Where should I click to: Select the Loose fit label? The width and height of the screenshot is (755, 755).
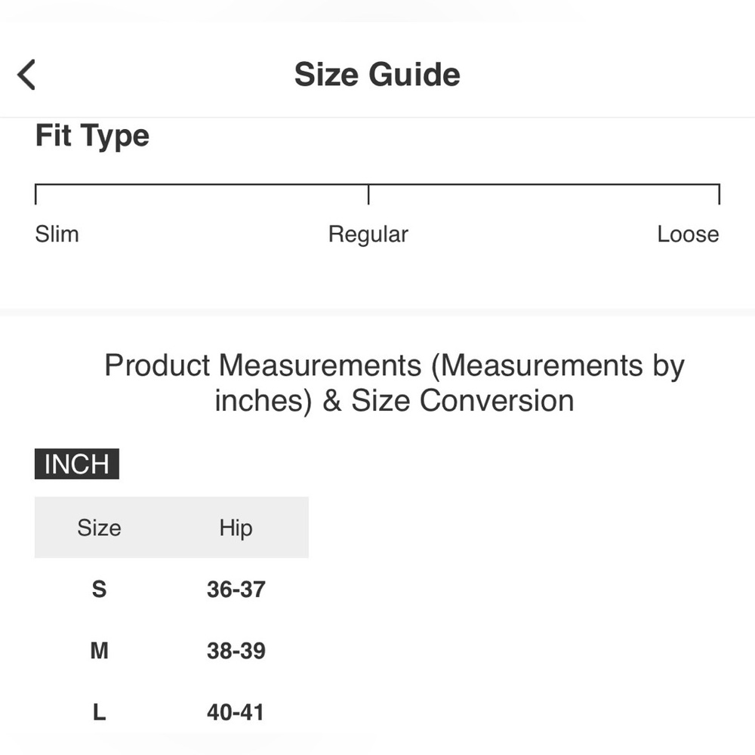coord(688,235)
